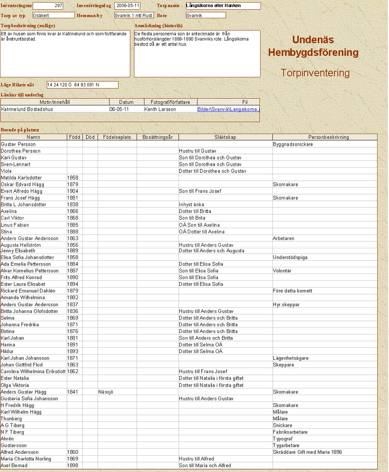This screenshot has height=472, width=389.
Task: Click the Torpnamn field 'Långsikorna eller Hanken'
Action: [x=223, y=6]
